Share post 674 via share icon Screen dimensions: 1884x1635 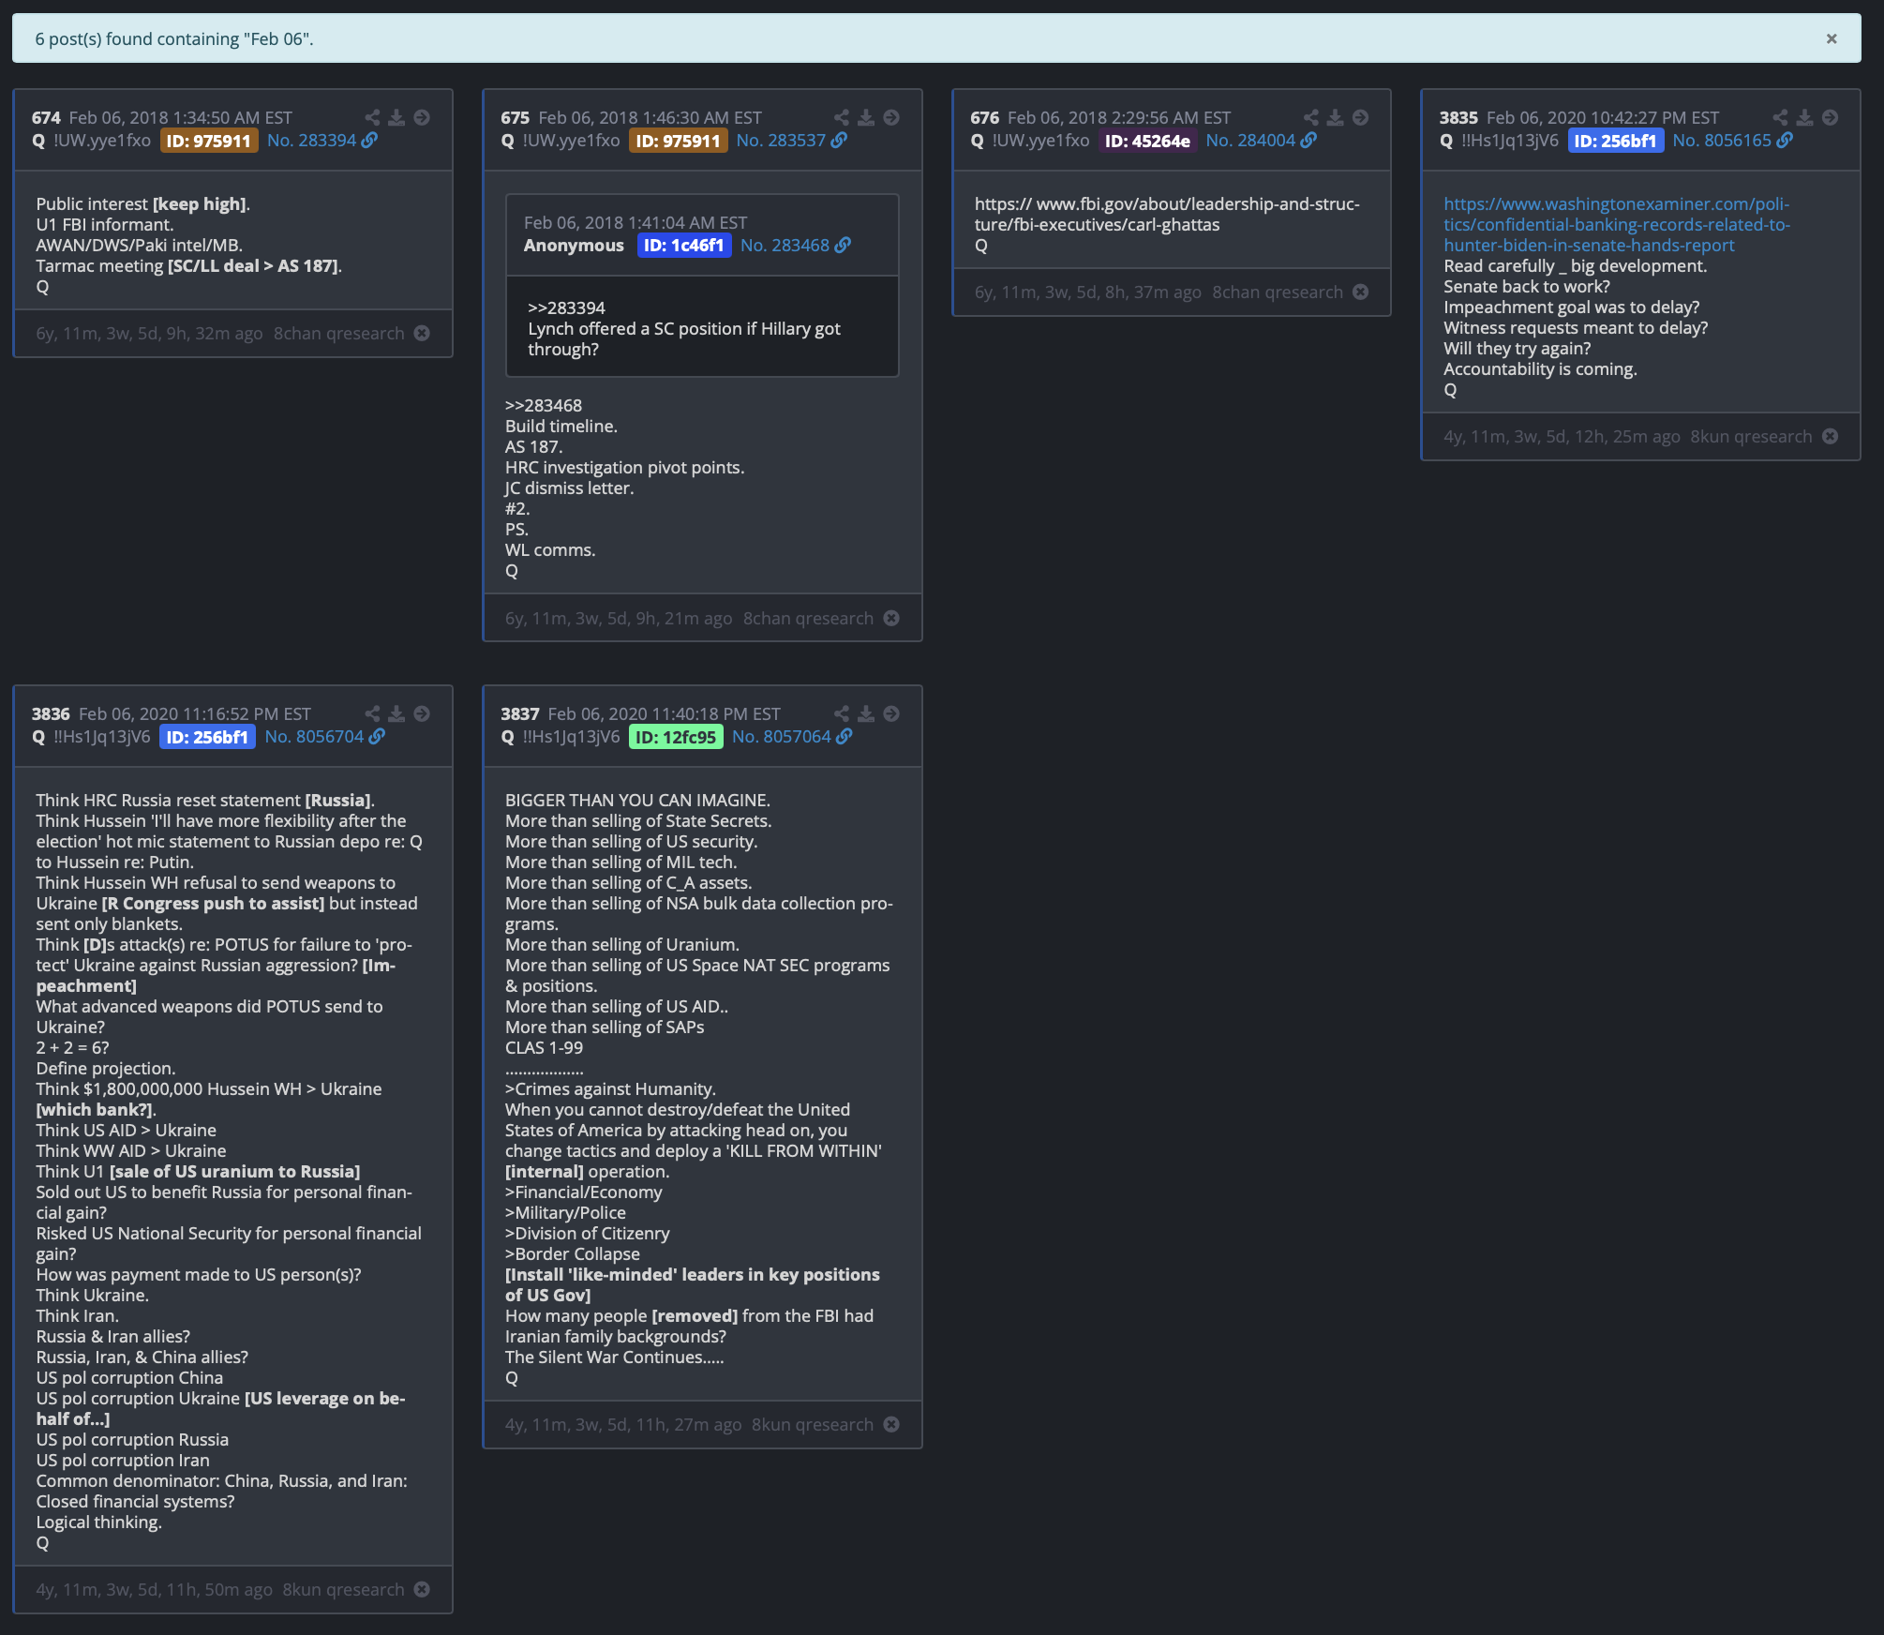click(372, 117)
